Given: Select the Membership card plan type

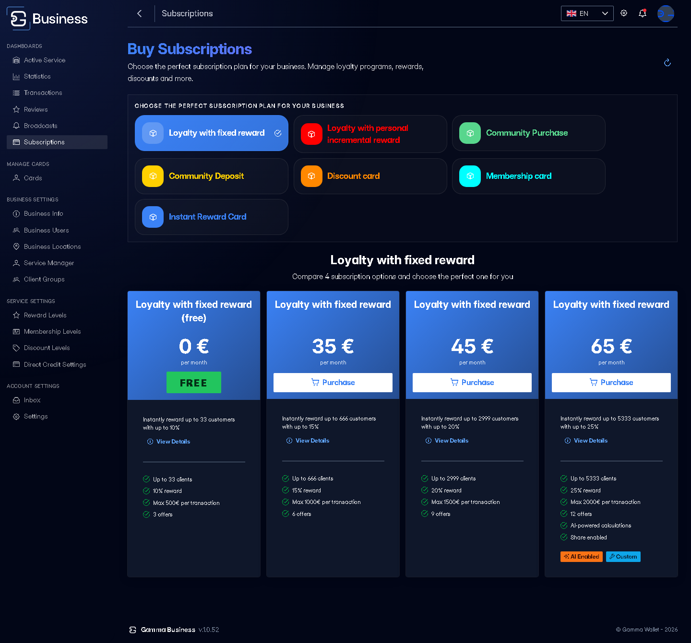Looking at the screenshot, I should [529, 176].
